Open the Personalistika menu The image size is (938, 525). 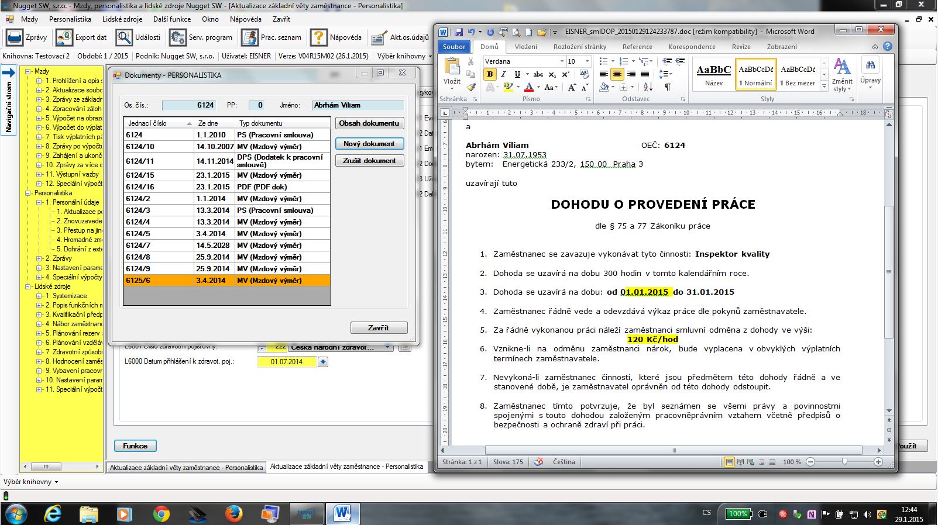[70, 19]
